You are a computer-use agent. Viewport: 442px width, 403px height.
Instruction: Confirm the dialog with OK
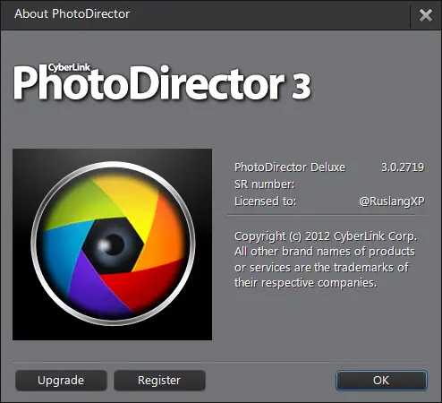tap(381, 381)
